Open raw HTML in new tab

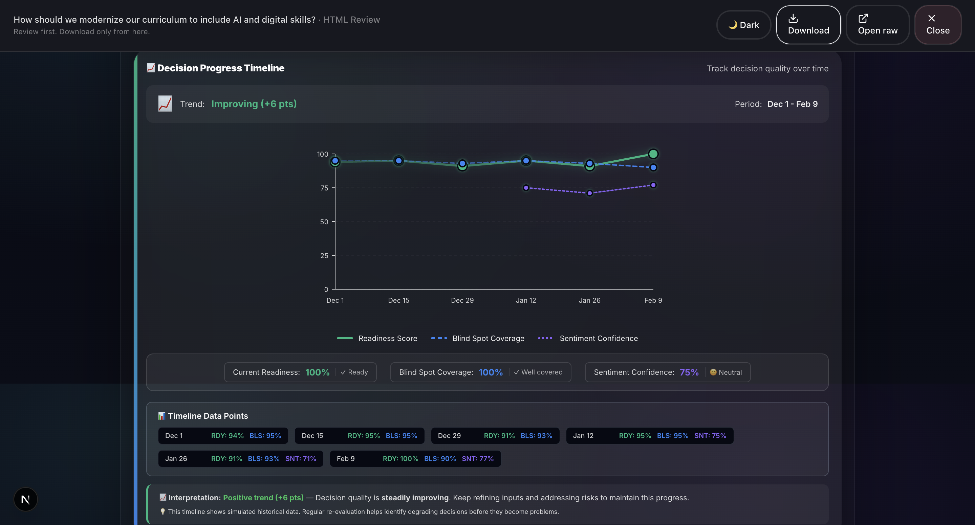877,25
